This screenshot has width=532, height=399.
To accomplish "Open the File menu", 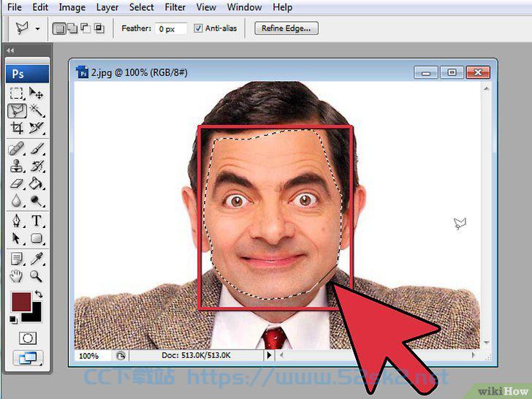I will (15, 7).
